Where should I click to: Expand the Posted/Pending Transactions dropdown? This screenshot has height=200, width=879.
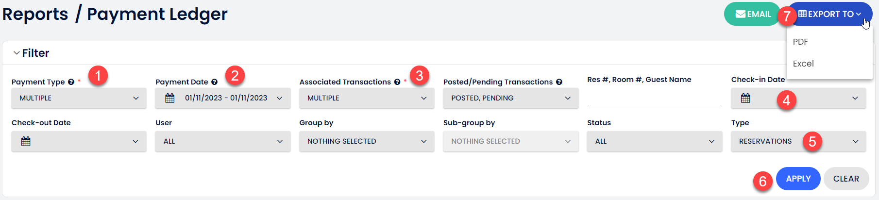(x=510, y=98)
